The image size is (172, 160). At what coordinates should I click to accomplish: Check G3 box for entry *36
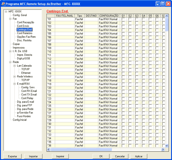point(137,145)
